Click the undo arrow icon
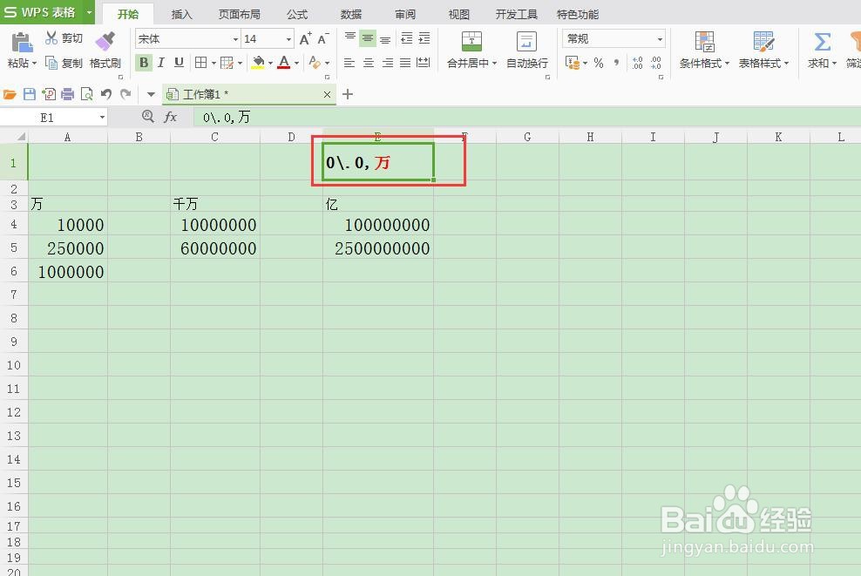Viewport: 861px width, 576px height. click(105, 93)
